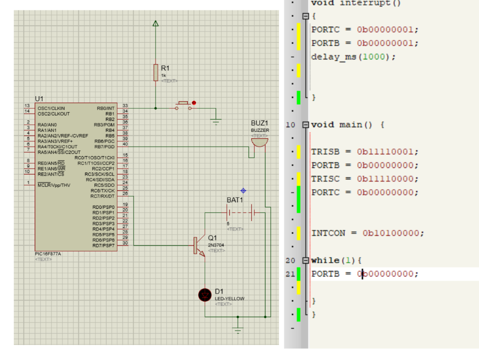
Task: Click the INTCON = 0b10100000 code line
Action: click(368, 233)
